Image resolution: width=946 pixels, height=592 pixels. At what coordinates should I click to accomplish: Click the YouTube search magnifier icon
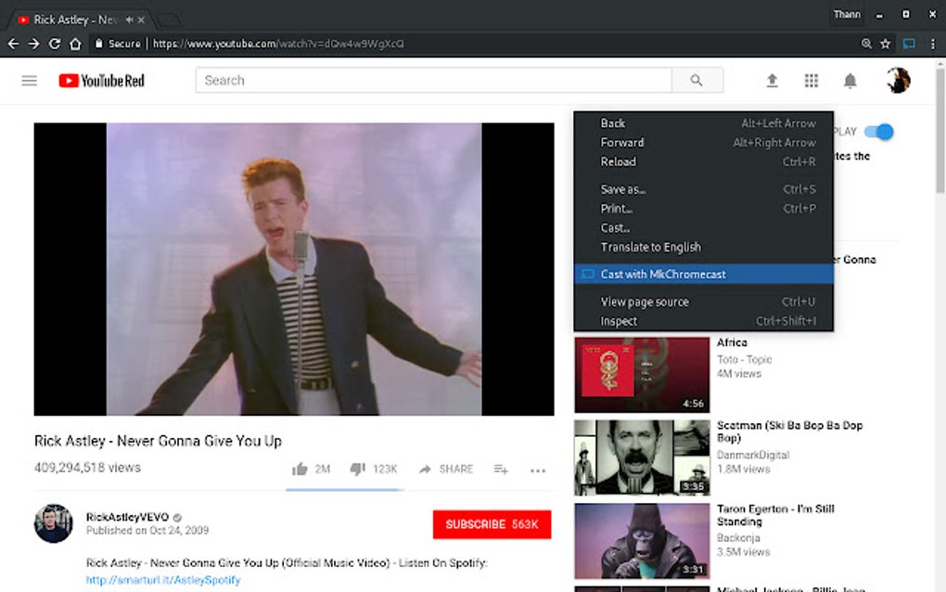click(697, 80)
